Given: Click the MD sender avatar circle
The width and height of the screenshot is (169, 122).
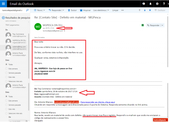Looking at the screenshot, I should point(38,27).
